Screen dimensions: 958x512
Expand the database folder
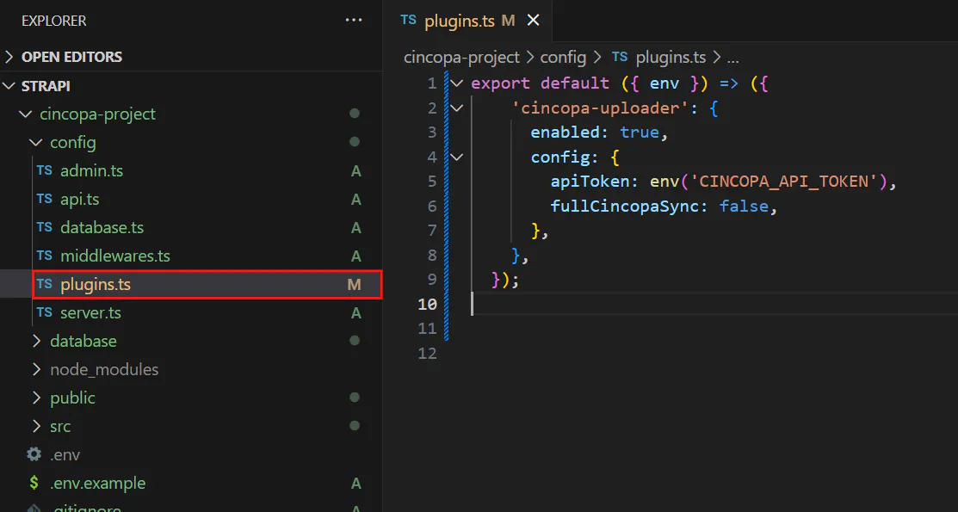pyautogui.click(x=191, y=341)
